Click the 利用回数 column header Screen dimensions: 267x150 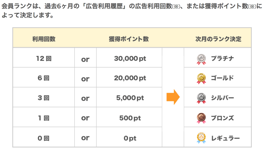pos(44,39)
